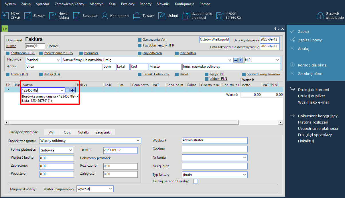Switch to the Opis tab
This screenshot has height=198, width=345.
point(67,132)
